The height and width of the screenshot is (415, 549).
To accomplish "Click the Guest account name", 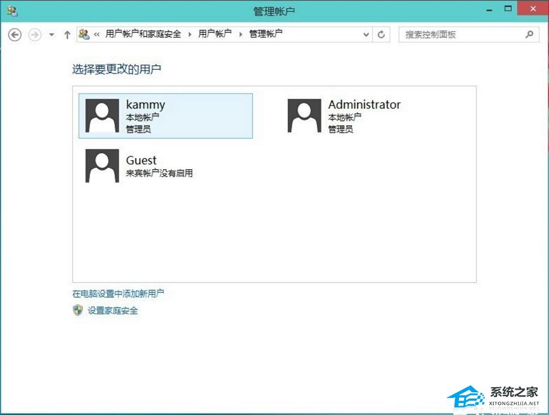I will (141, 160).
